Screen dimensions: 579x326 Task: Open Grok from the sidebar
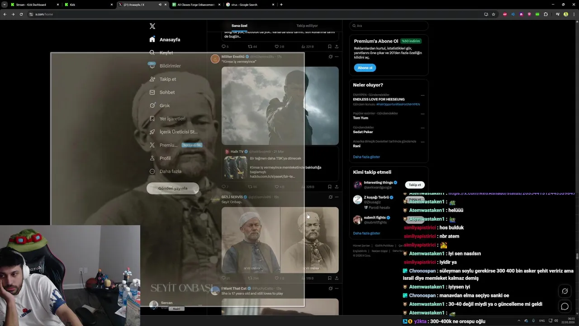coord(159,105)
